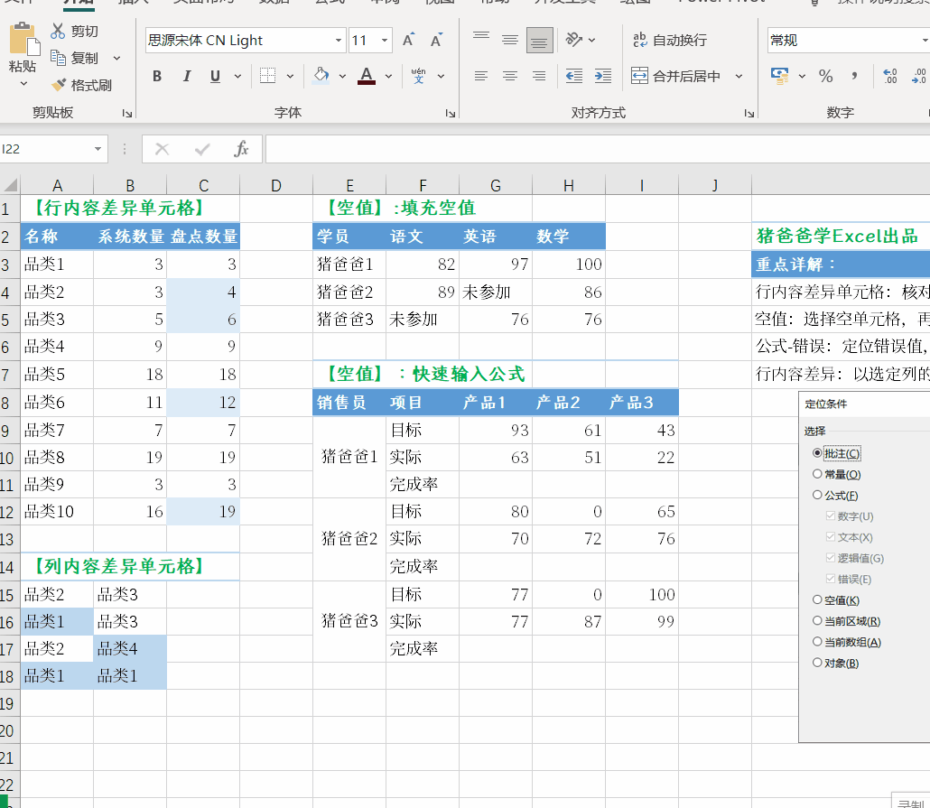Select the Format Painter brush
The width and height of the screenshot is (930, 808).
pyautogui.click(x=58, y=85)
